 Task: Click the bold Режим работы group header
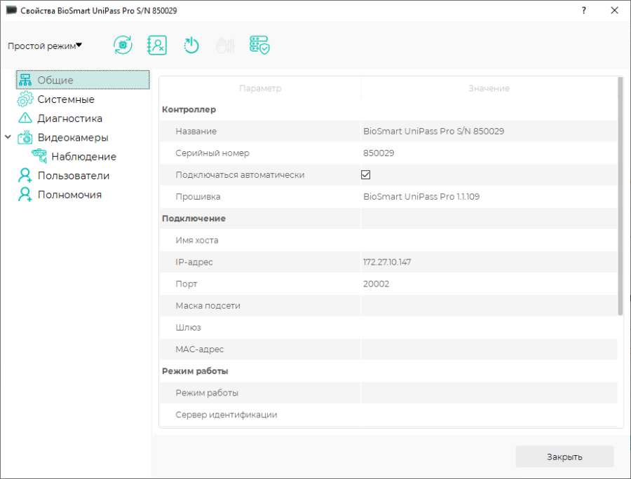[195, 371]
